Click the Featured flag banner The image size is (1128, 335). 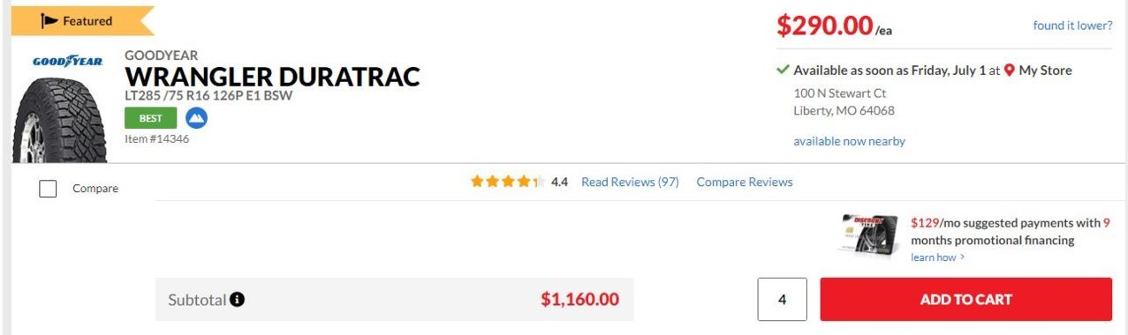82,20
